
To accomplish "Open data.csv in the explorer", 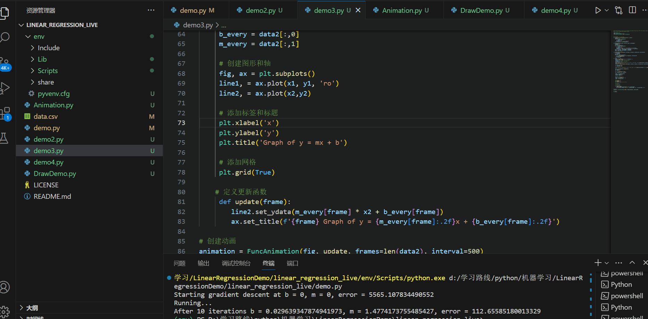I will [45, 116].
